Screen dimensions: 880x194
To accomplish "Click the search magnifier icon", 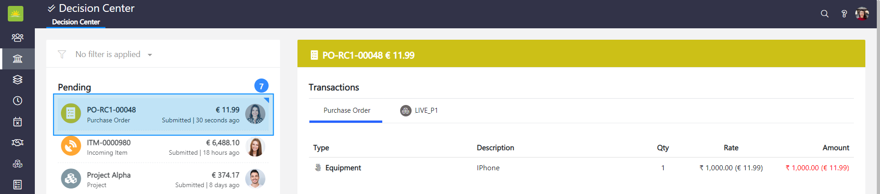I will [x=825, y=14].
